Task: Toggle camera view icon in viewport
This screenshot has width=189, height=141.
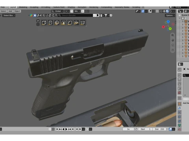Action: [x=173, y=45]
